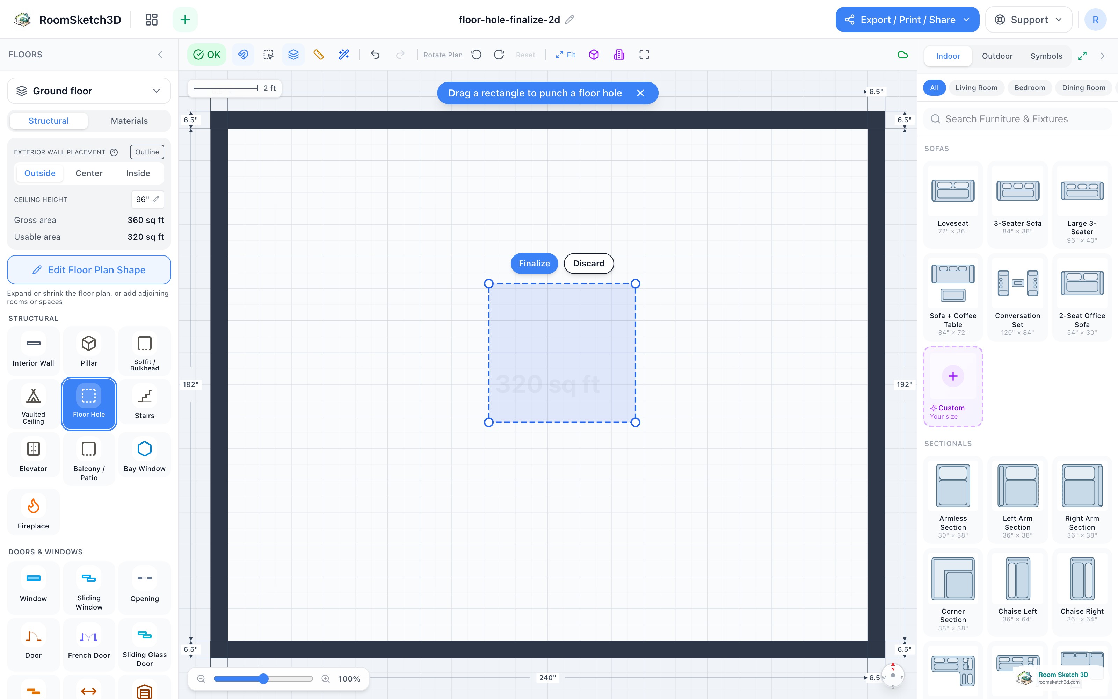
Task: Zoom out with the minus magnifier
Action: click(x=201, y=679)
